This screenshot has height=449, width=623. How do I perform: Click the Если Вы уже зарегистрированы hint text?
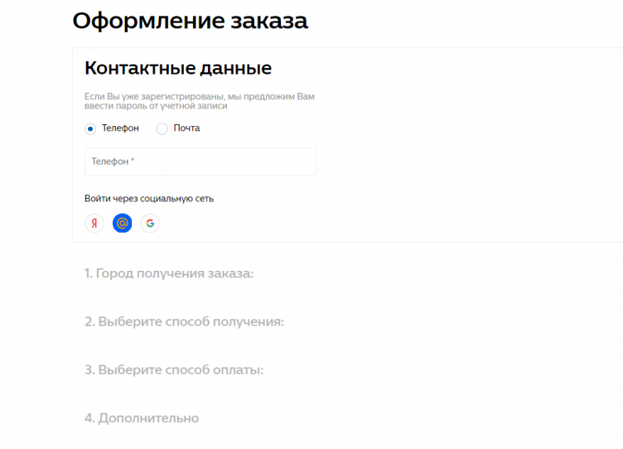pos(200,101)
